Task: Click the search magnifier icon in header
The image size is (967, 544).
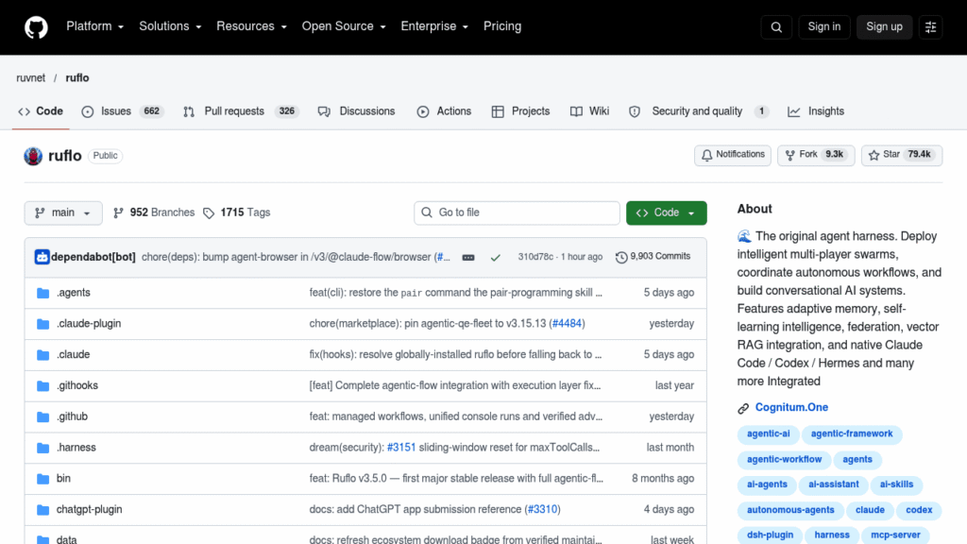Action: (x=776, y=27)
